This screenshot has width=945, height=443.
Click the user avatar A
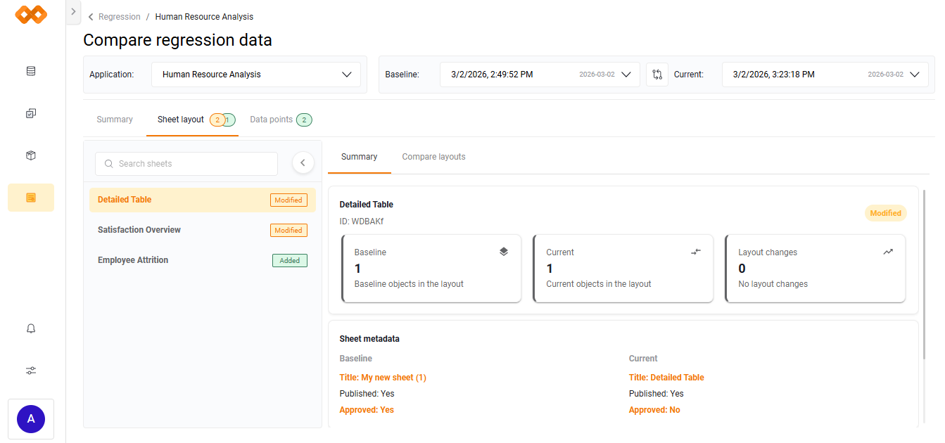[x=31, y=419]
